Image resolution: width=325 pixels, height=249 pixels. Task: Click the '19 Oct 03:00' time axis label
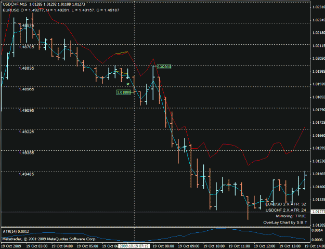pyautogui.click(x=37, y=246)
